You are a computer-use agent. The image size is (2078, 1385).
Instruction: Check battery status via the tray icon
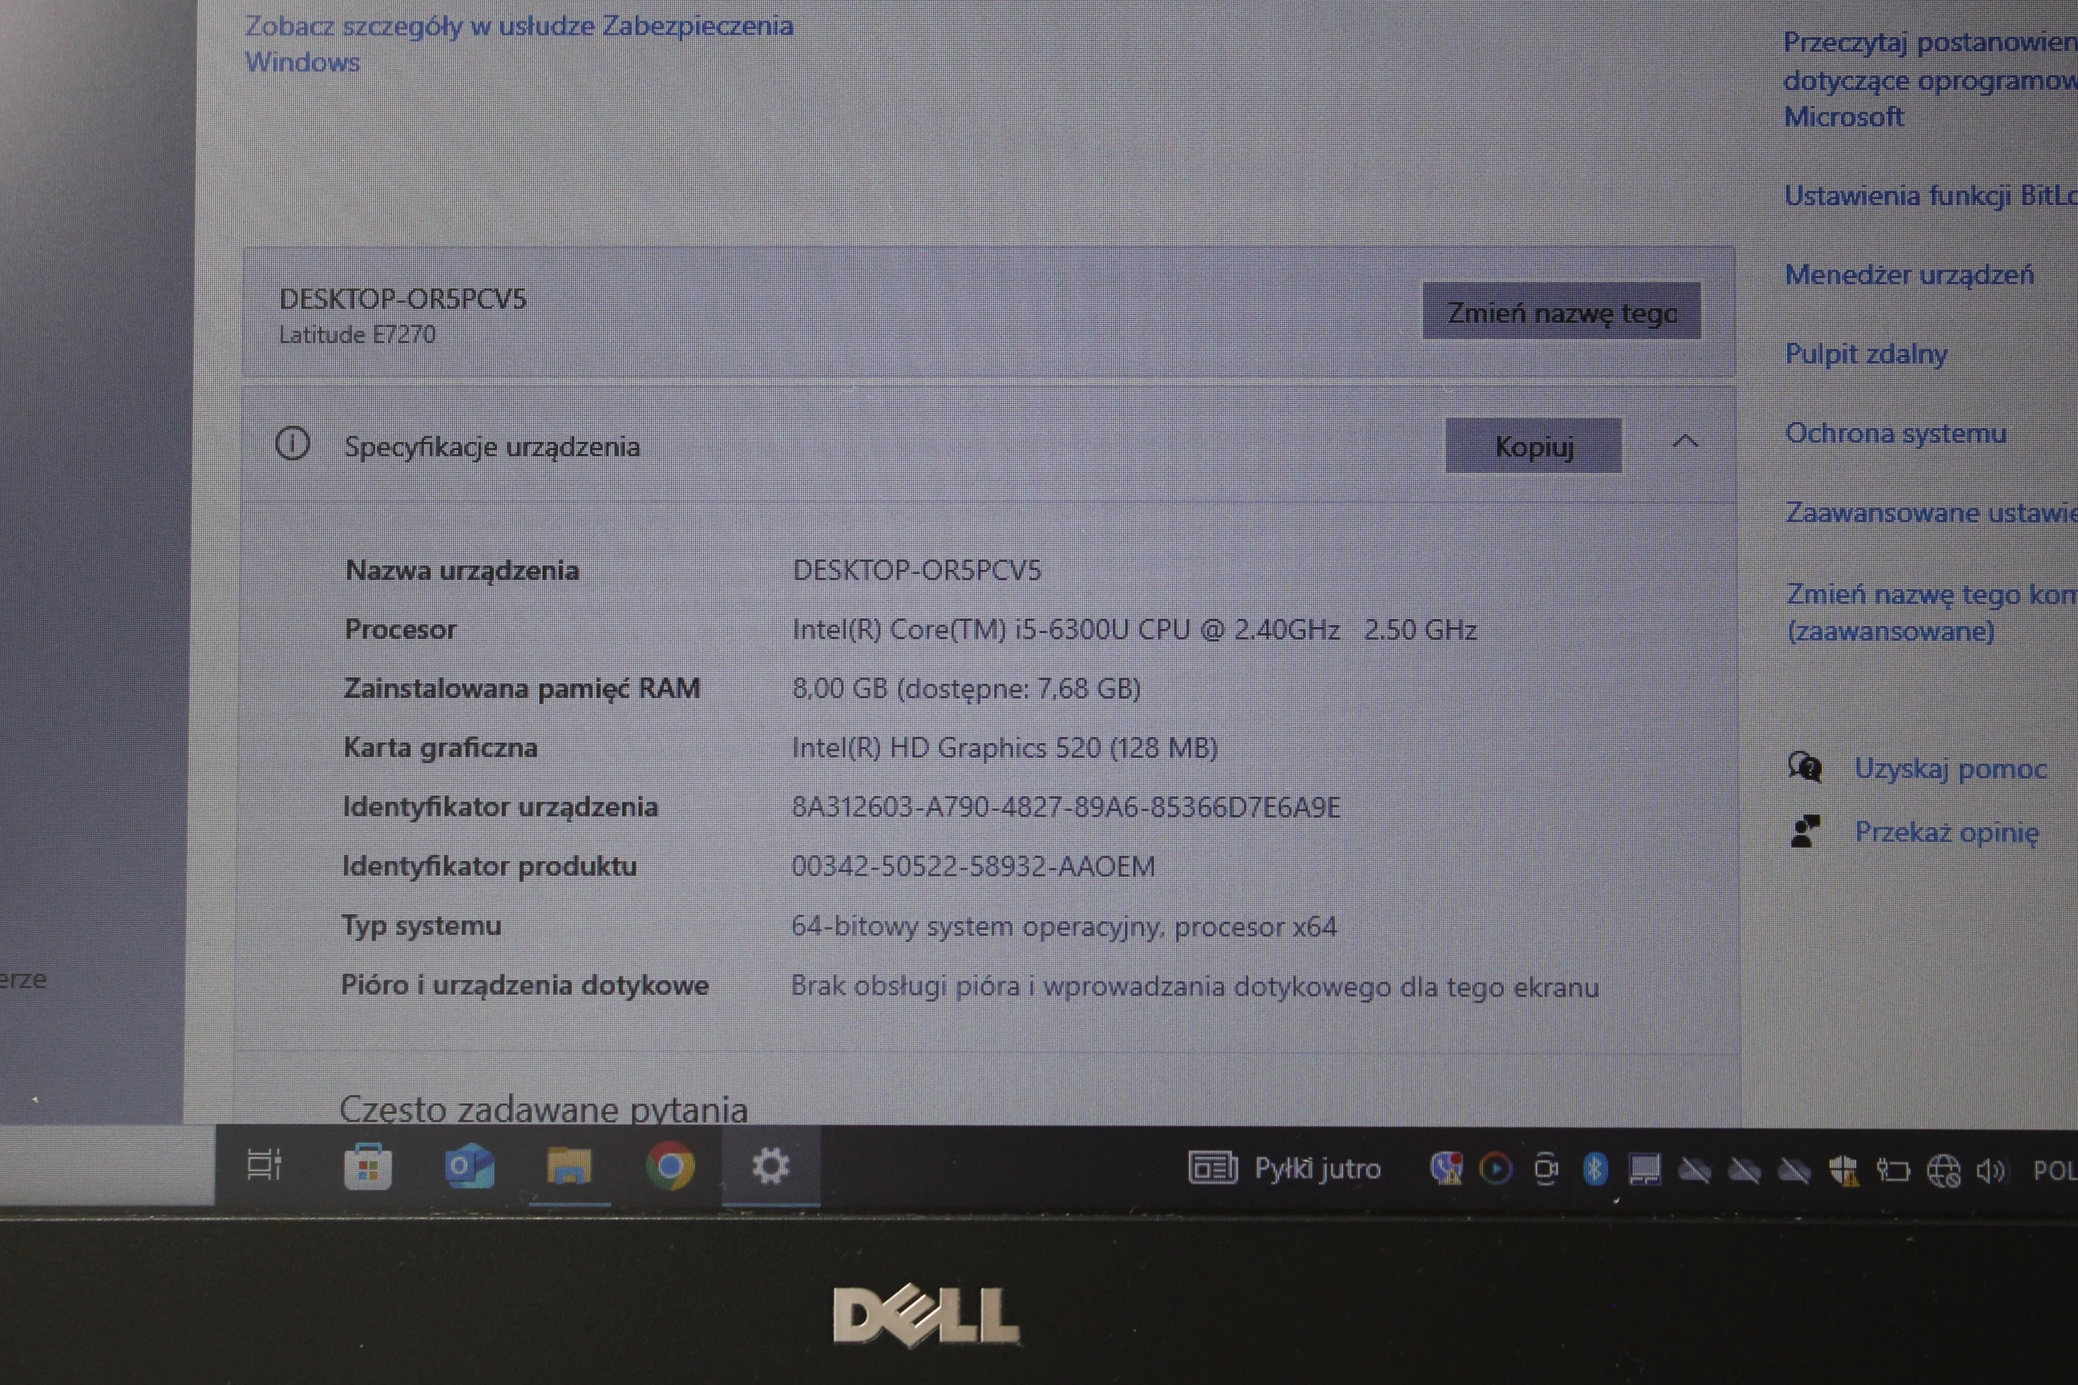coord(1894,1170)
